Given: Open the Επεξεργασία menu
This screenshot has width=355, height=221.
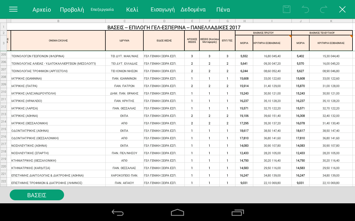Looking at the screenshot, I should (102, 9).
